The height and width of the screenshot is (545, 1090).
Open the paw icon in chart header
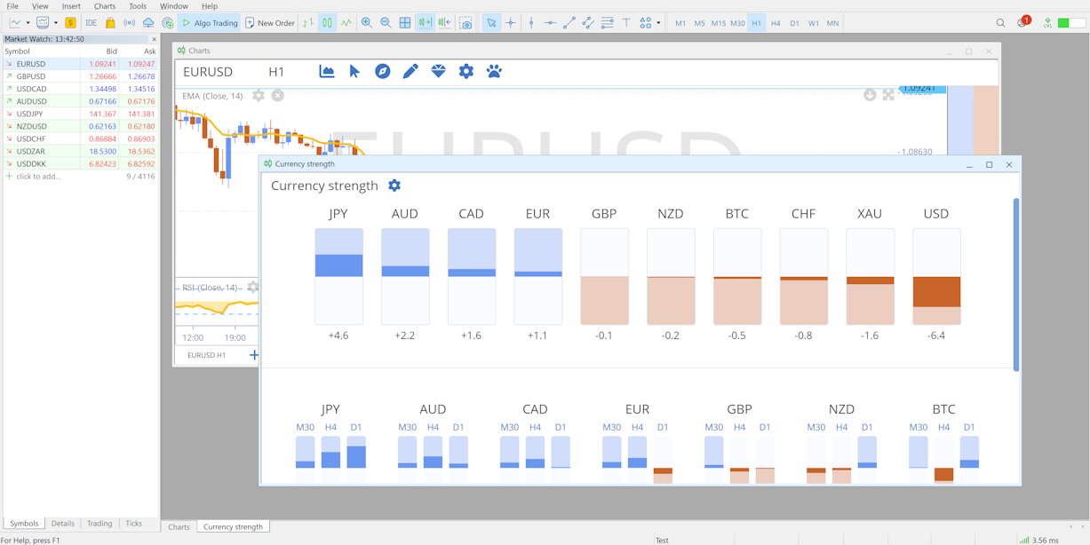pos(494,71)
